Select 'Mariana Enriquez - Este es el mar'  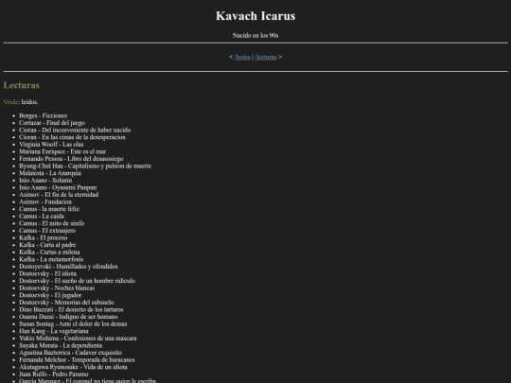pyautogui.click(x=62, y=151)
